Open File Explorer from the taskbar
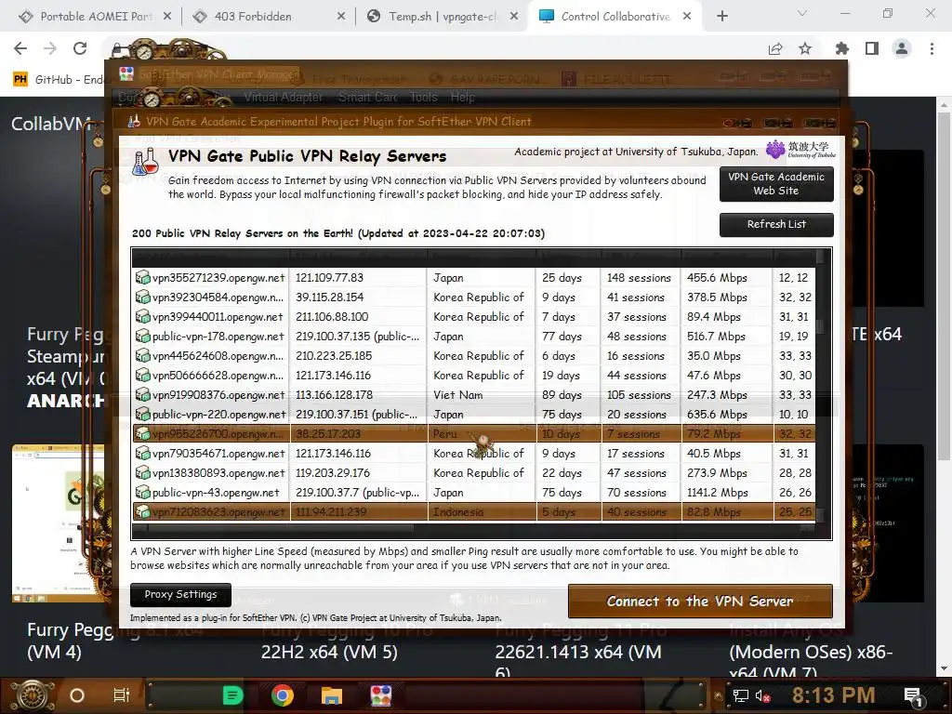Image resolution: width=952 pixels, height=714 pixels. point(332,695)
